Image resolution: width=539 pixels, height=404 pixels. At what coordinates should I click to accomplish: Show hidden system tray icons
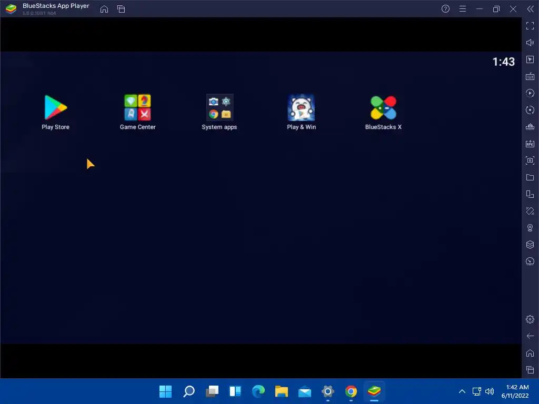(x=462, y=391)
